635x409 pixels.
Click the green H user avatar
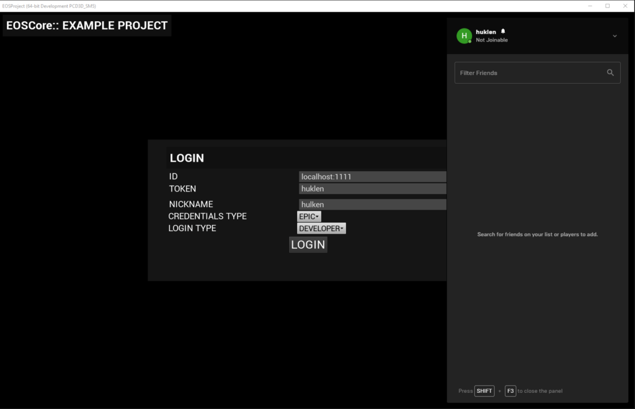464,35
